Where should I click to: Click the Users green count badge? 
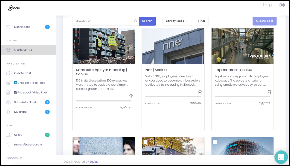tap(47, 135)
